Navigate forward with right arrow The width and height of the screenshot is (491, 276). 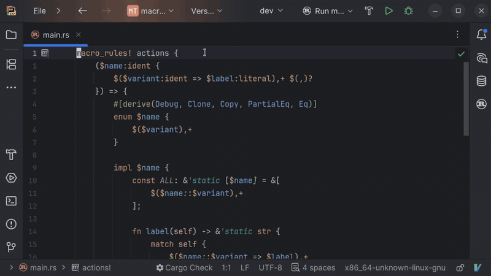click(x=106, y=11)
